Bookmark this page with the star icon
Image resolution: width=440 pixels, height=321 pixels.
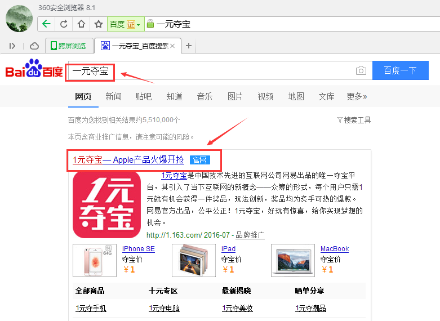[x=98, y=24]
